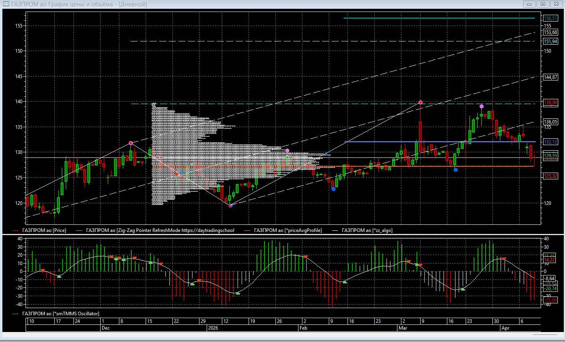The image size is (565, 342).
Task: Select the [*zz_algo] legend entry
Action: [367, 230]
